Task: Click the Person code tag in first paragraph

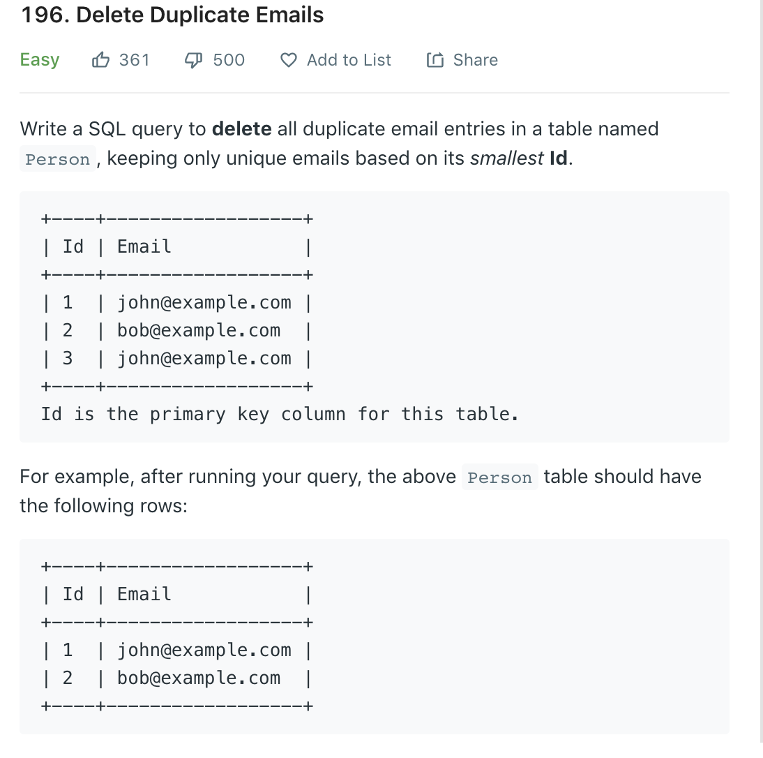Action: coord(57,159)
